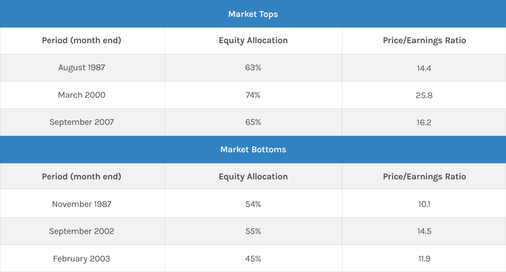The width and height of the screenshot is (506, 272).
Task: Select the 10.1 price/earnings ratio cell
Action: [x=424, y=204]
